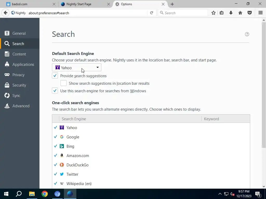Click the taskbar clock showing 9:57 PM
The height and width of the screenshot is (199, 266).
[x=244, y=194]
